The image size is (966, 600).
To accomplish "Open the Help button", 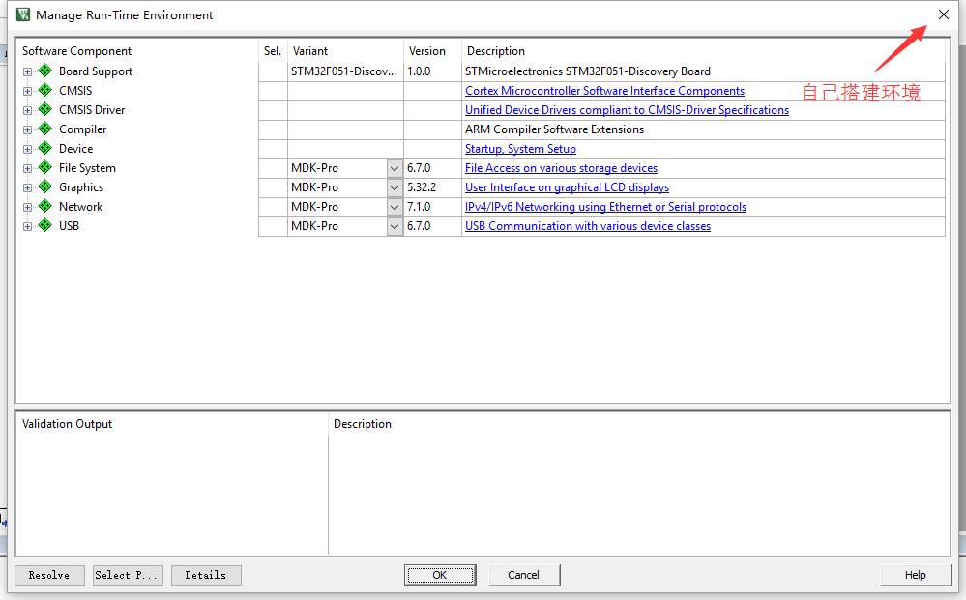I will click(916, 575).
